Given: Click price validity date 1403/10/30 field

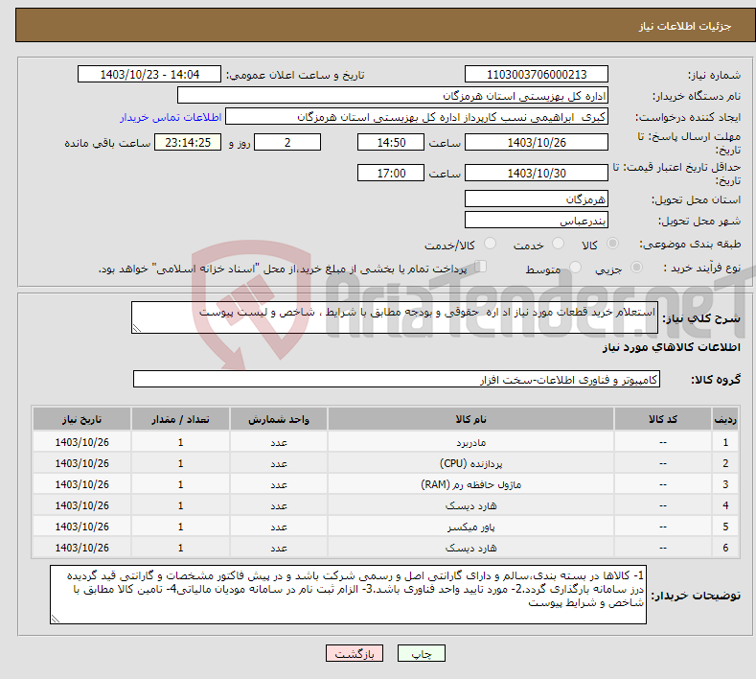Looking at the screenshot, I should (537, 173).
